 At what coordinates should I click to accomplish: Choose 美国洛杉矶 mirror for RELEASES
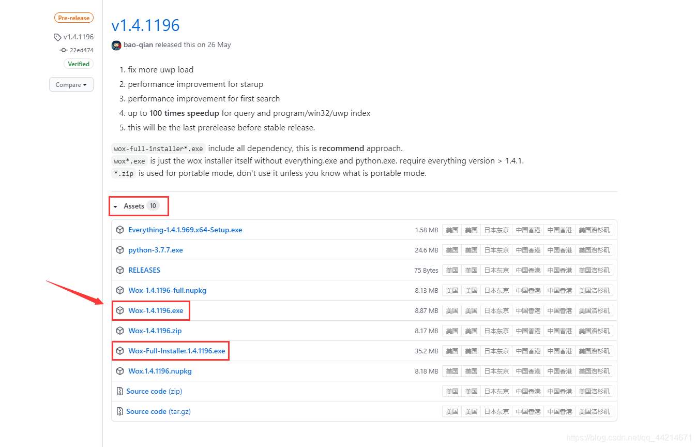pos(594,270)
